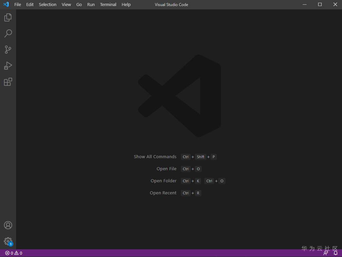Open the View menu

(66, 5)
